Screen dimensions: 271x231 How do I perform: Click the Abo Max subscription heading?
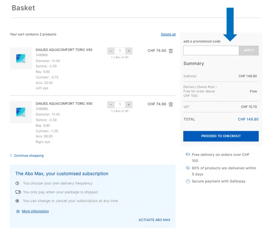point(62,174)
